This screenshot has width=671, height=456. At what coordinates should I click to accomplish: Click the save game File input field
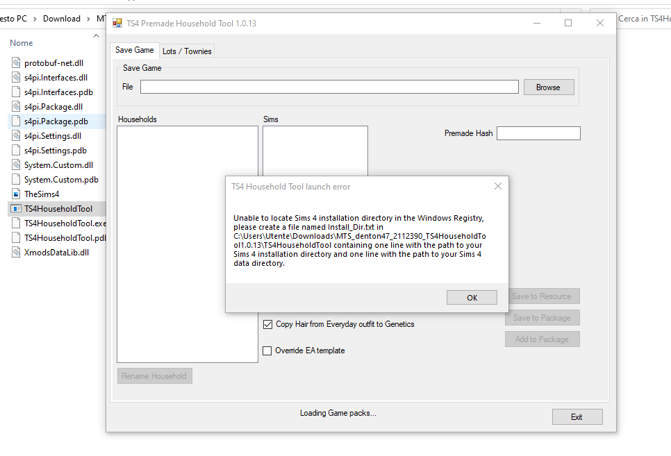pyautogui.click(x=329, y=87)
